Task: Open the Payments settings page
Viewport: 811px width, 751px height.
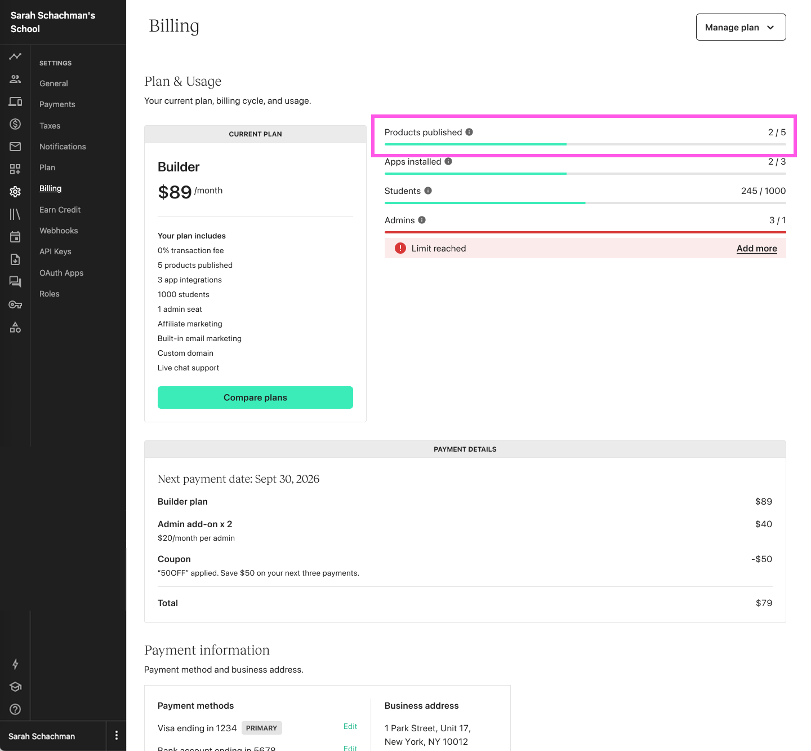Action: pos(57,104)
